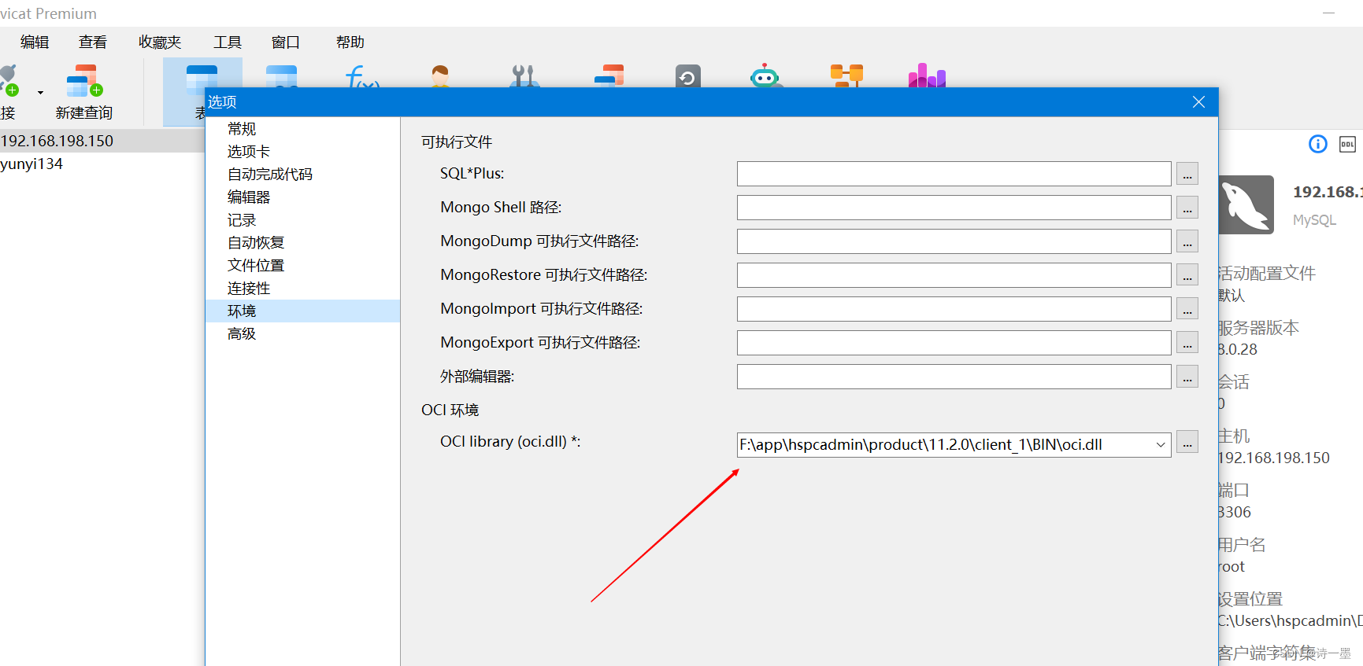Browse for MongoImport executable path
The width and height of the screenshot is (1363, 666).
(1187, 309)
